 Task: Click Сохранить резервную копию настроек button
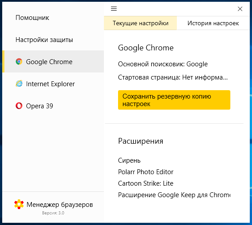[x=174, y=100]
